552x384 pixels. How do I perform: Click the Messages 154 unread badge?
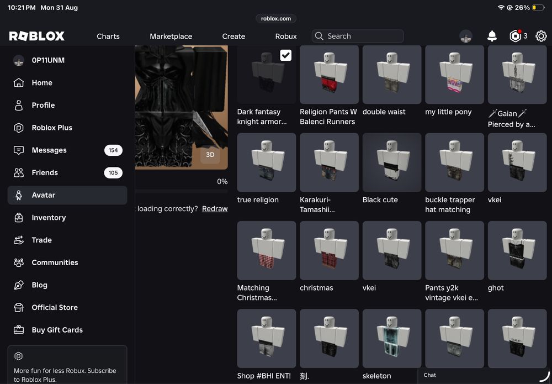[113, 150]
